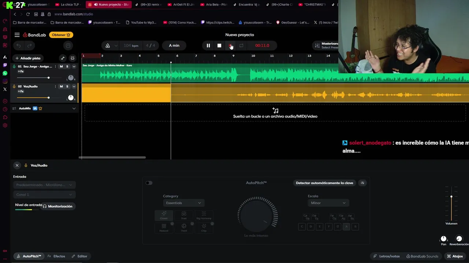Click the pan knob of the Voz/Audio track
This screenshot has height=263, width=469.
(71, 98)
